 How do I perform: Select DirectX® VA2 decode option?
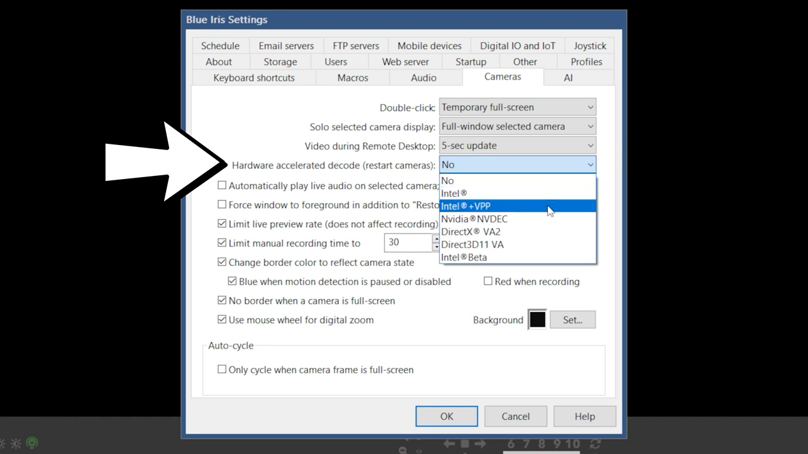tap(518, 231)
